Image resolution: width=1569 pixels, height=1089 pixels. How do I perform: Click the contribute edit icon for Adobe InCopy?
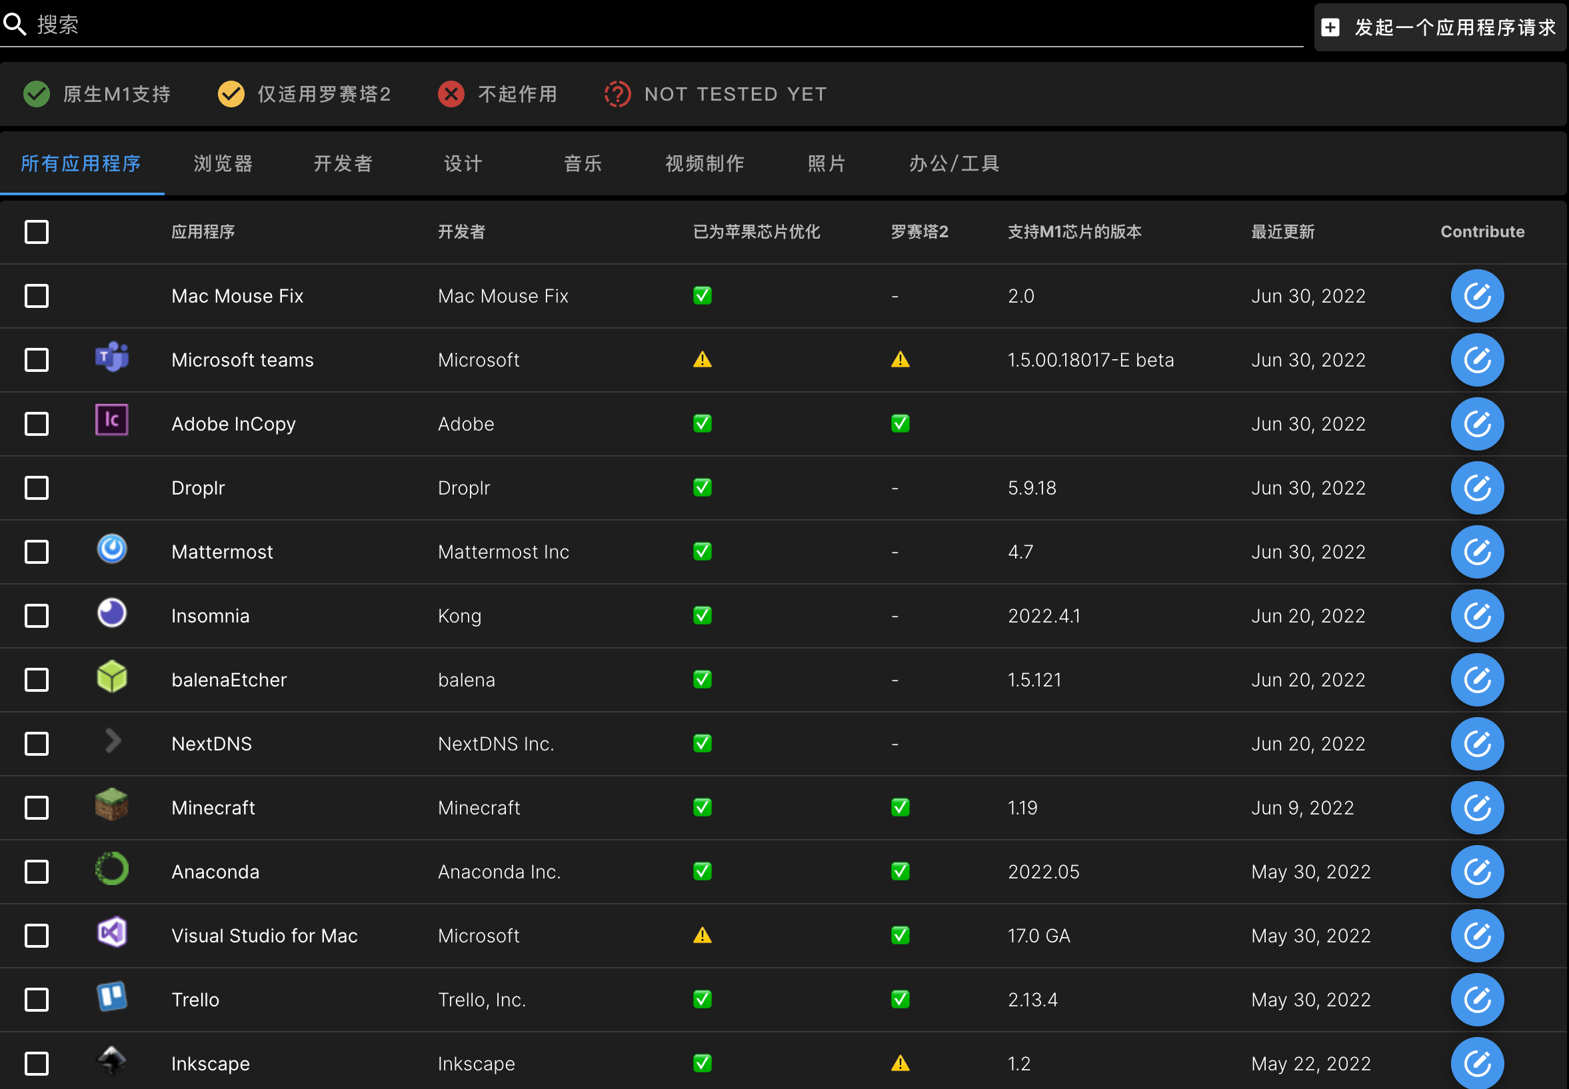coord(1477,424)
